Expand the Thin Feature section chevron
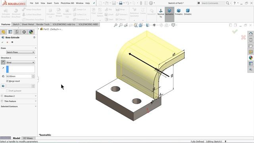 click(36, 101)
